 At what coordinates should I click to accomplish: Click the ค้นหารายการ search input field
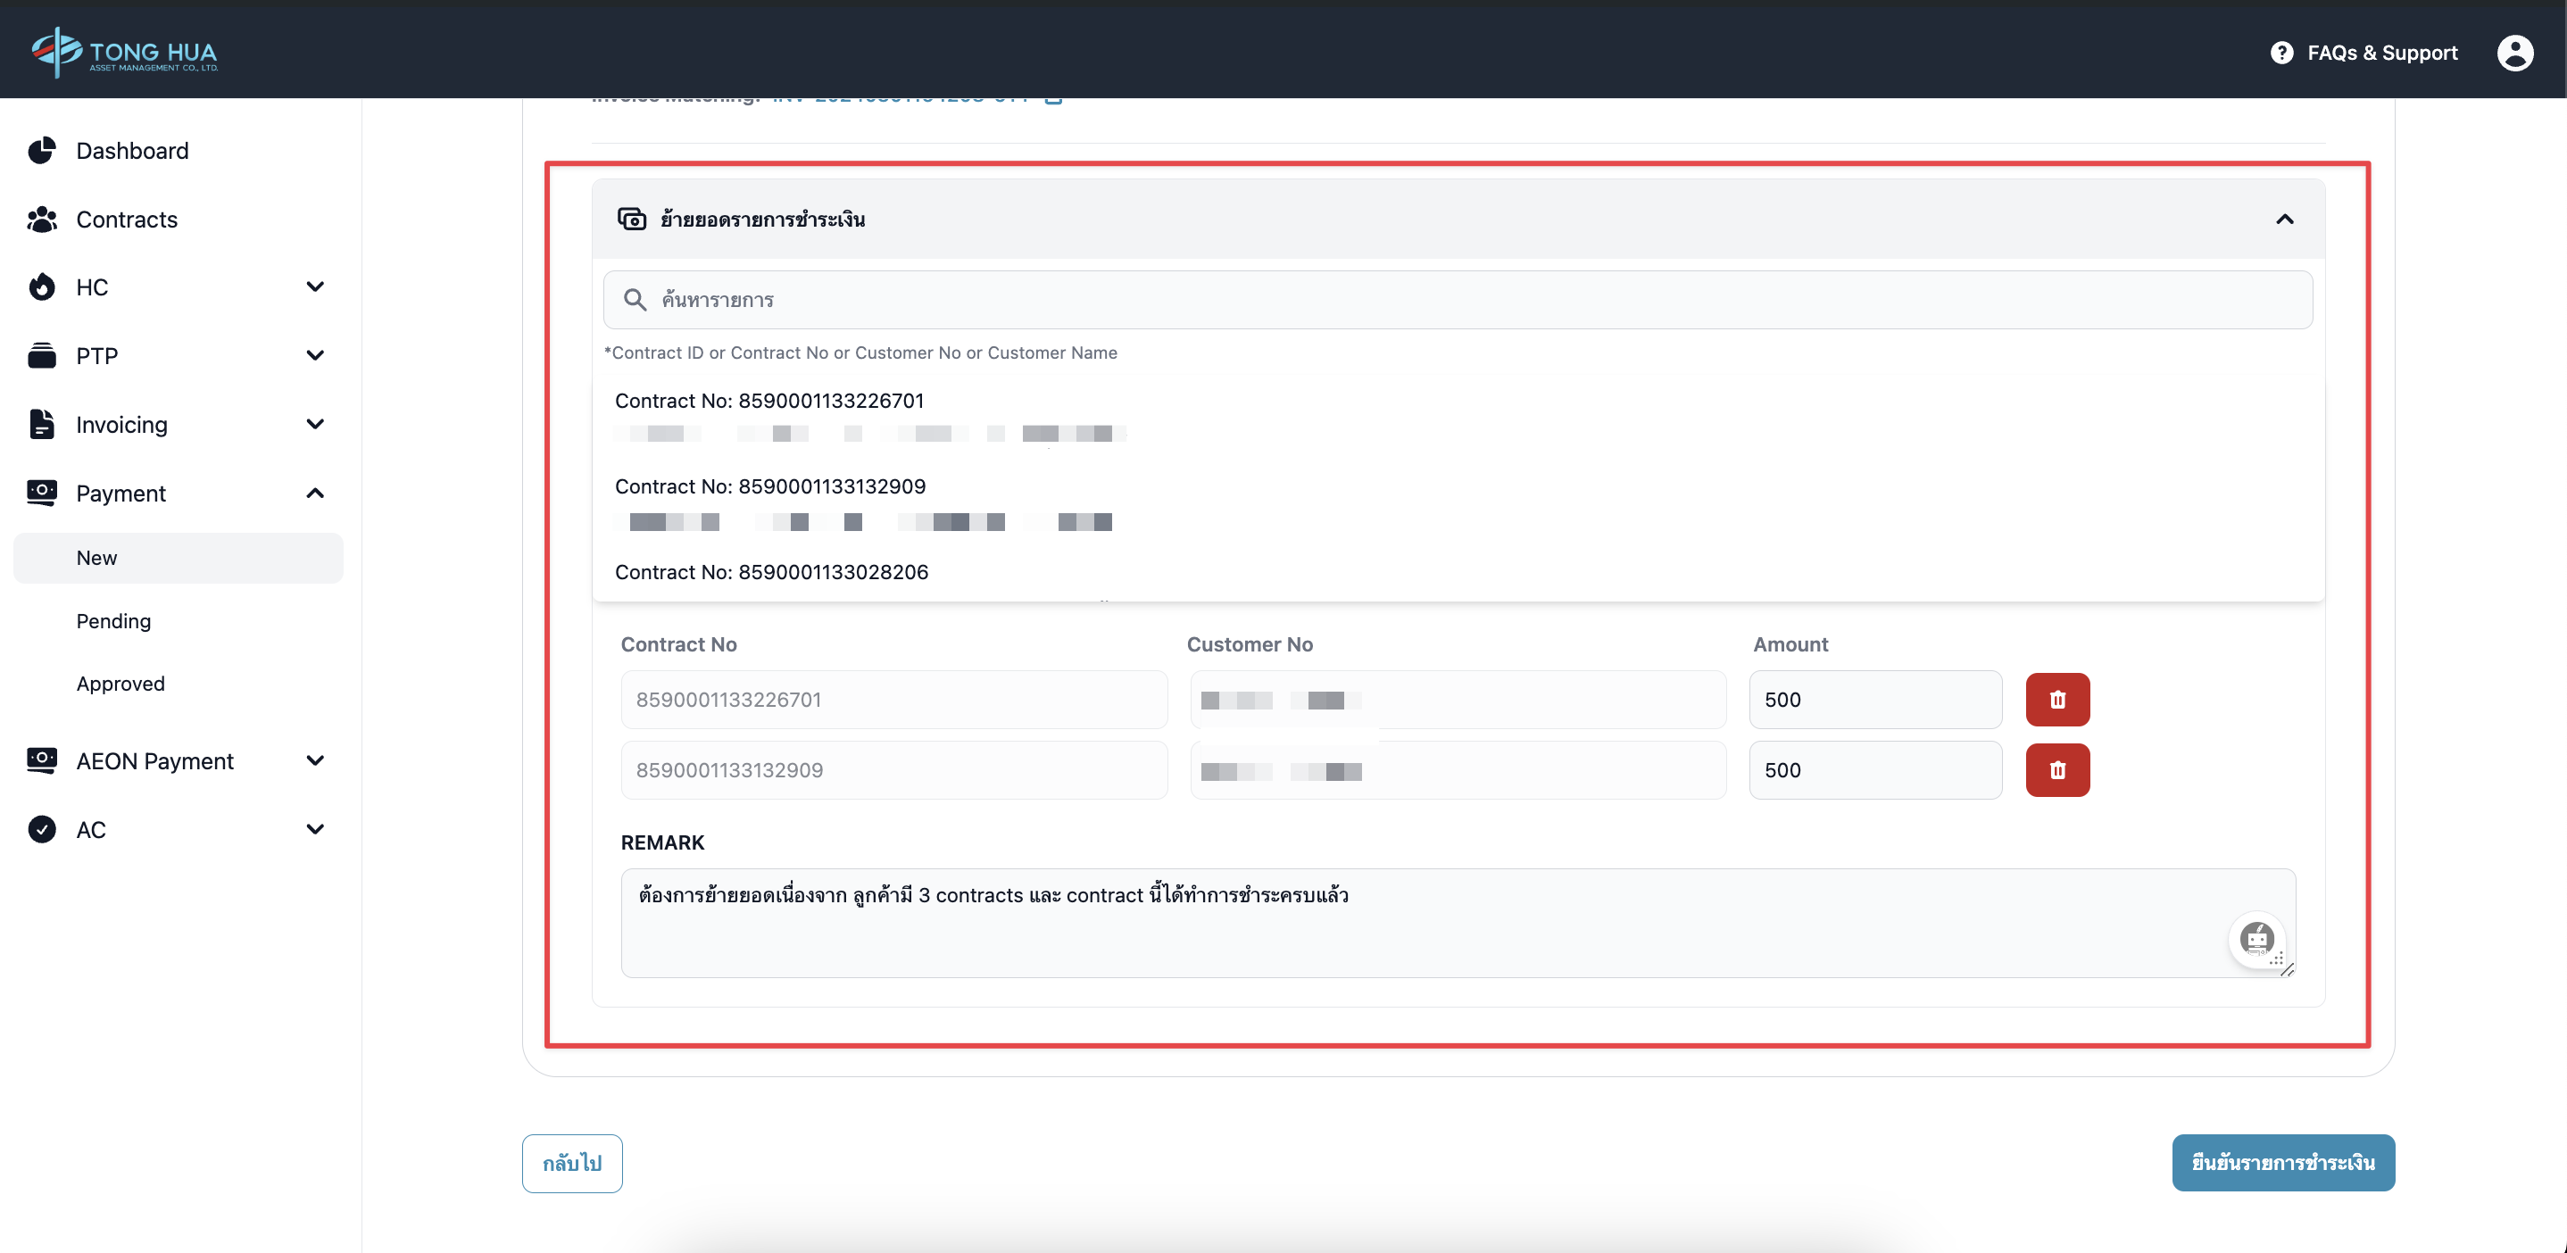tap(1455, 300)
